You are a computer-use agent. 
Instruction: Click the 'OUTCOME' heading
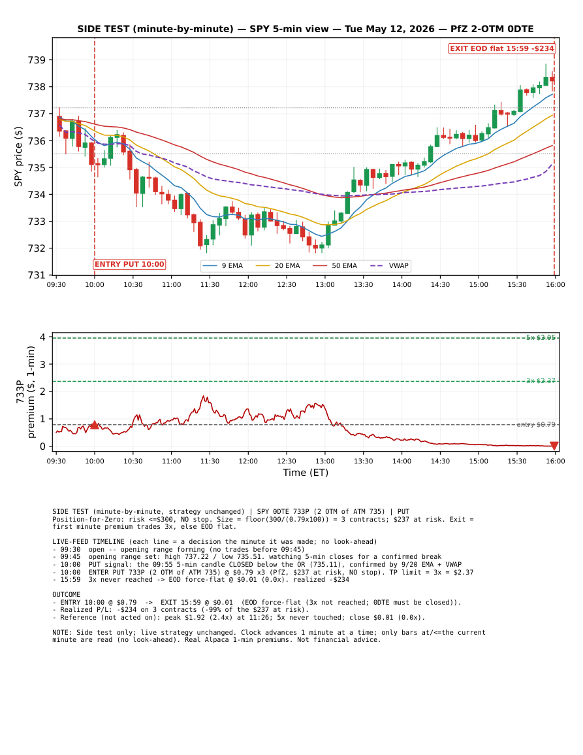(x=67, y=595)
